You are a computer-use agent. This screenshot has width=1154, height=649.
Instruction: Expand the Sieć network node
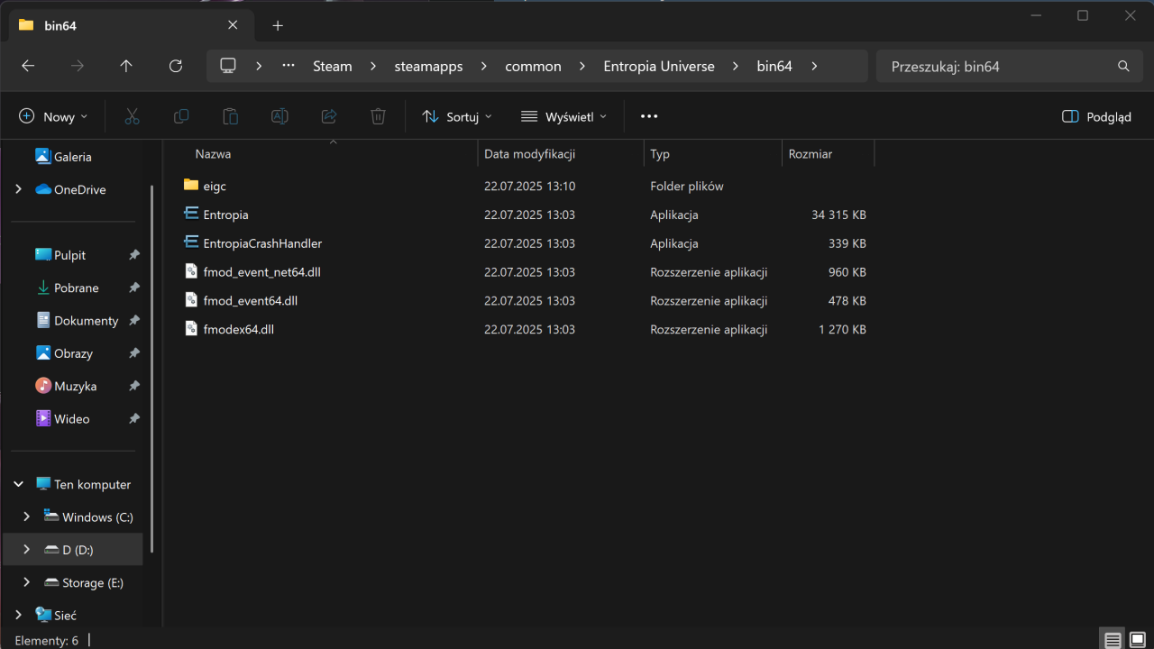[x=18, y=615]
